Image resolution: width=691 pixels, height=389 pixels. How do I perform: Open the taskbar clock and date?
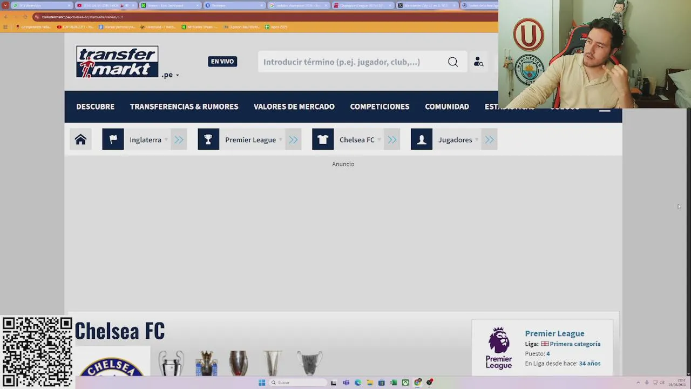pos(678,383)
